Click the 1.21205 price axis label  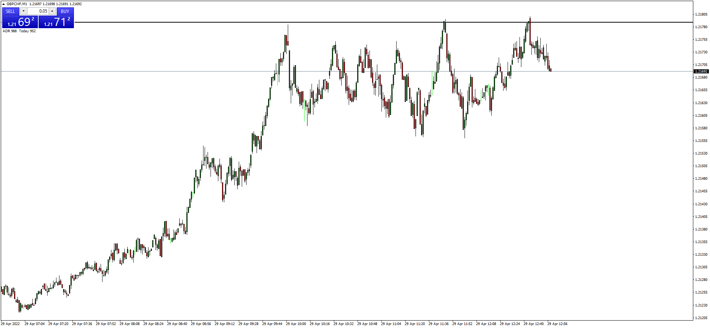(x=701, y=318)
